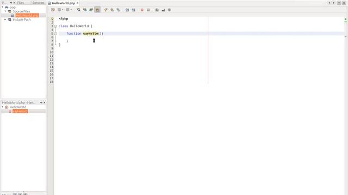Click the rightmost editor window control icon
Screen dimensions: 348x195
(344, 3)
